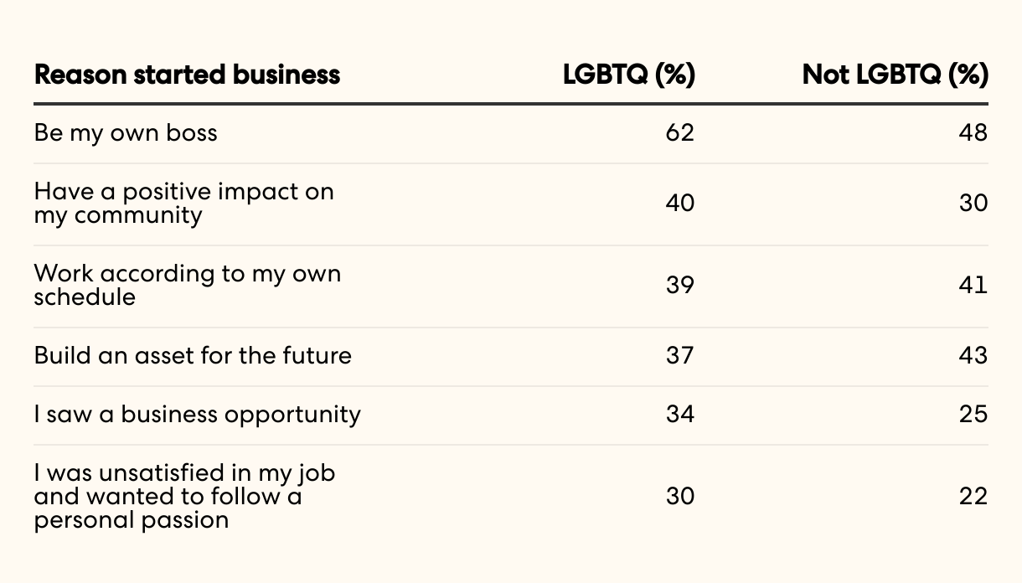Click "I saw a business opportunity" label

(x=197, y=415)
